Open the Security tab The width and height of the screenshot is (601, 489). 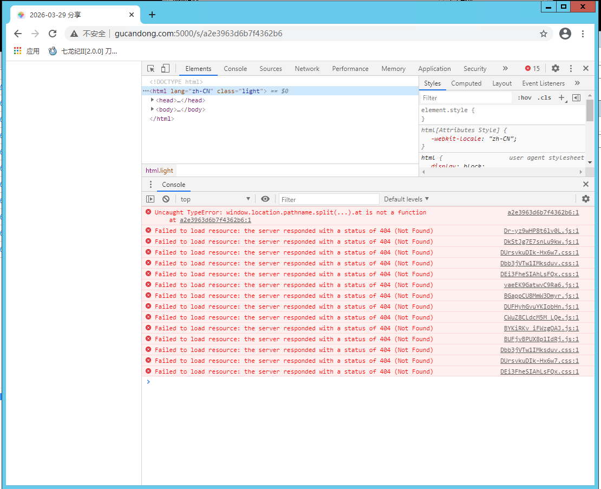tap(475, 69)
